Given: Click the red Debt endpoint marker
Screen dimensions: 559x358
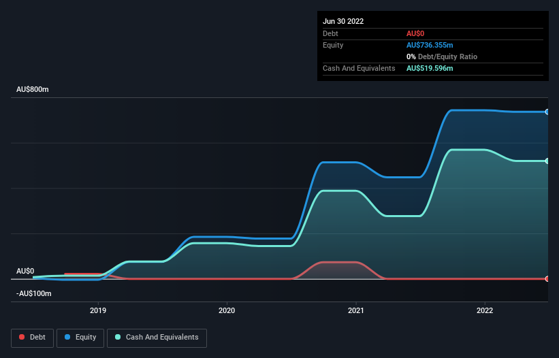Looking at the screenshot, I should click(547, 278).
